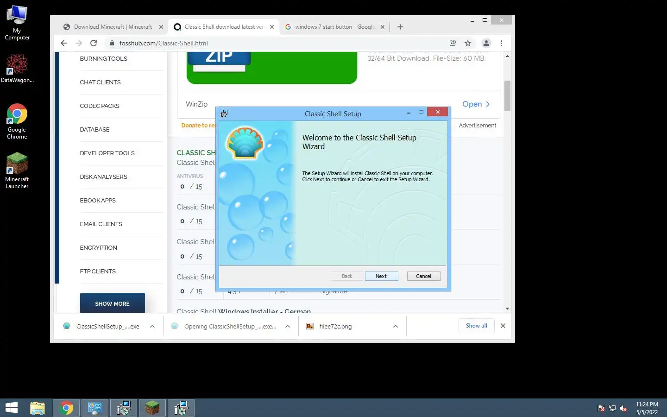
Task: Click the Action Center flag tray icon
Action: [x=601, y=408]
